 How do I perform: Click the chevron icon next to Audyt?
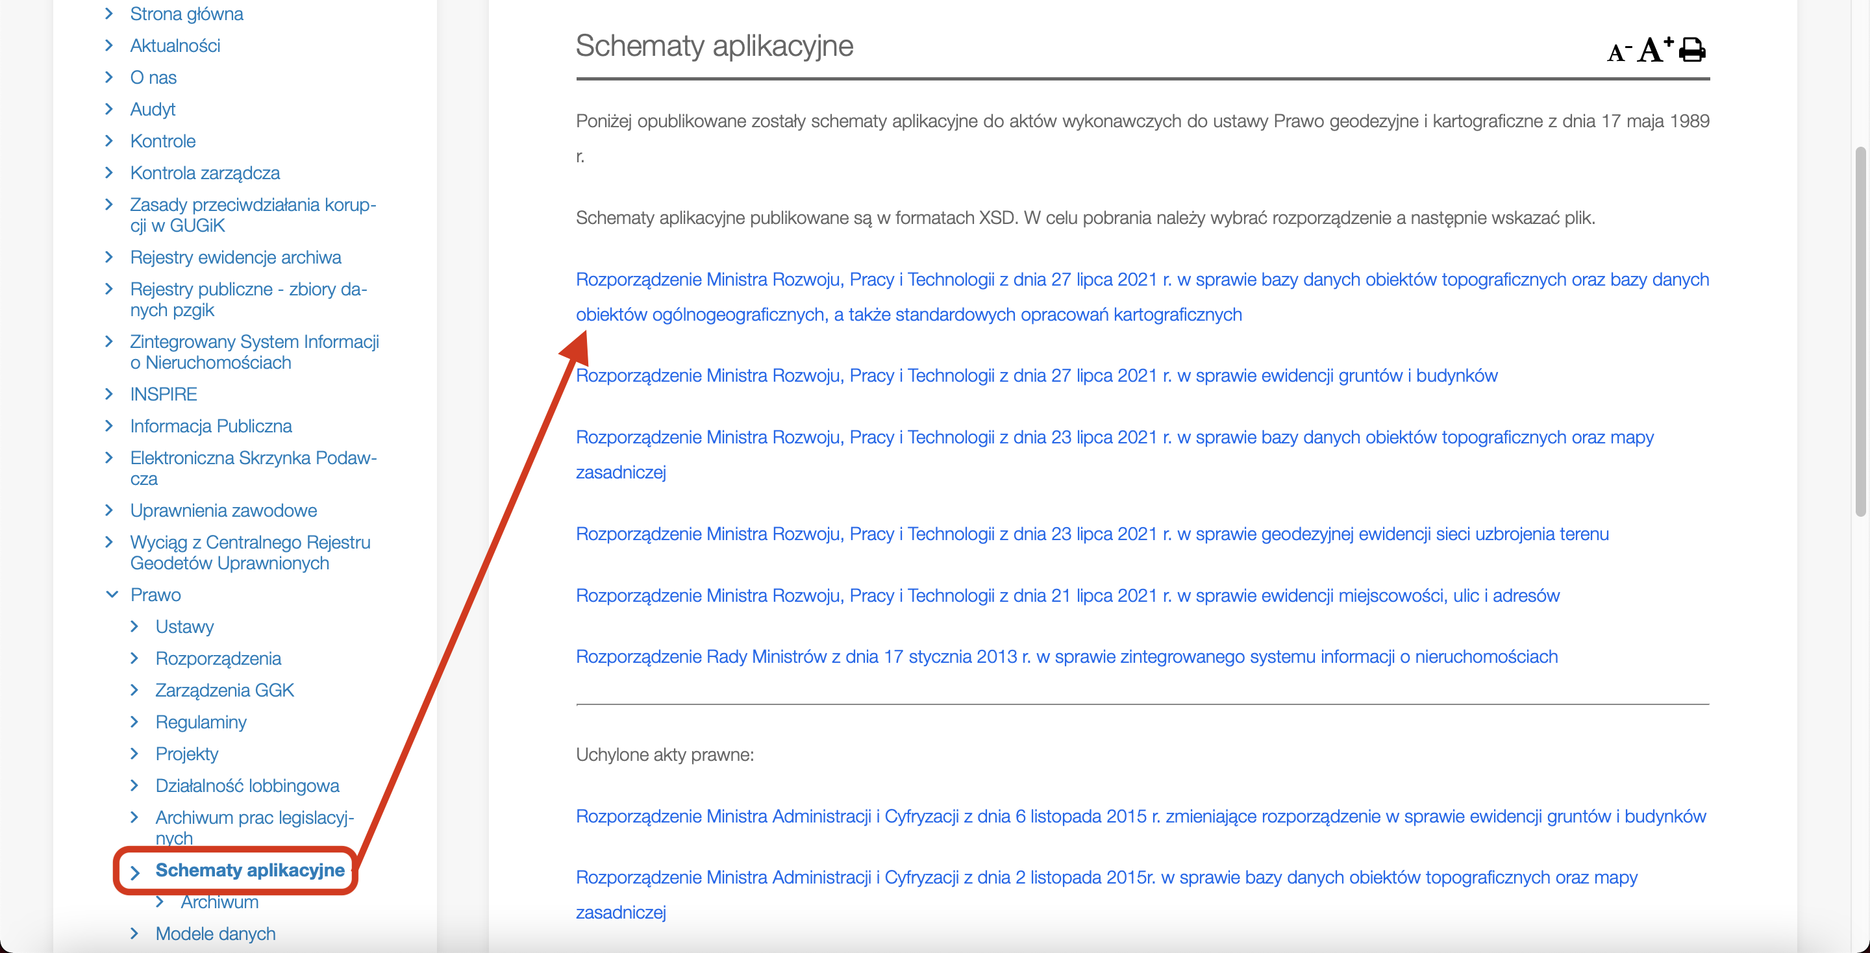click(x=109, y=109)
